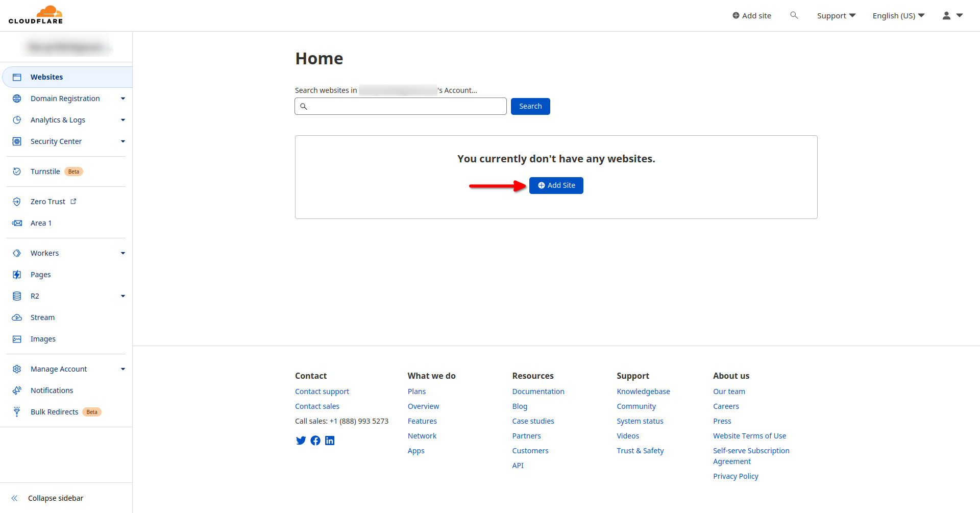
Task: Expand the Manage Account submenu arrow
Action: click(123, 369)
